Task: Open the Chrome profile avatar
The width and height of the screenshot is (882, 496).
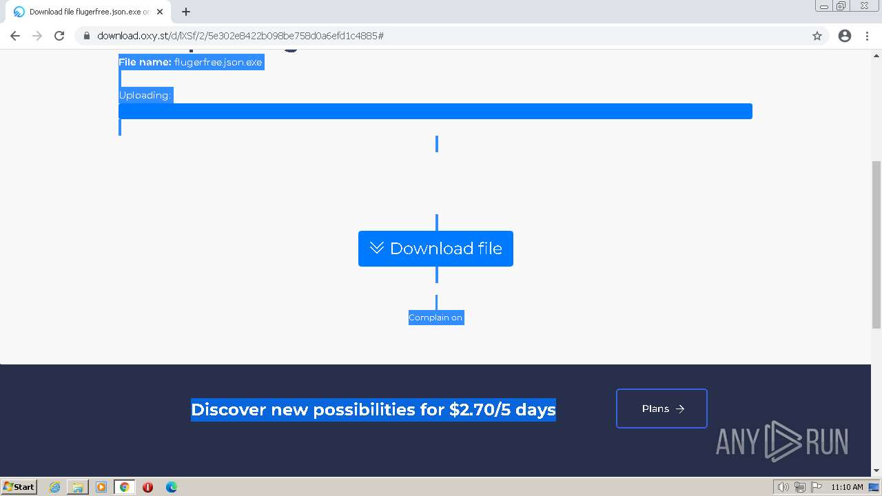Action: pos(845,36)
